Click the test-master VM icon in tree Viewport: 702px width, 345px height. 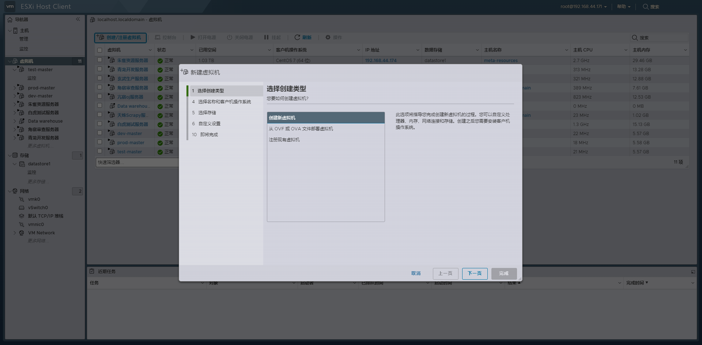click(x=21, y=69)
